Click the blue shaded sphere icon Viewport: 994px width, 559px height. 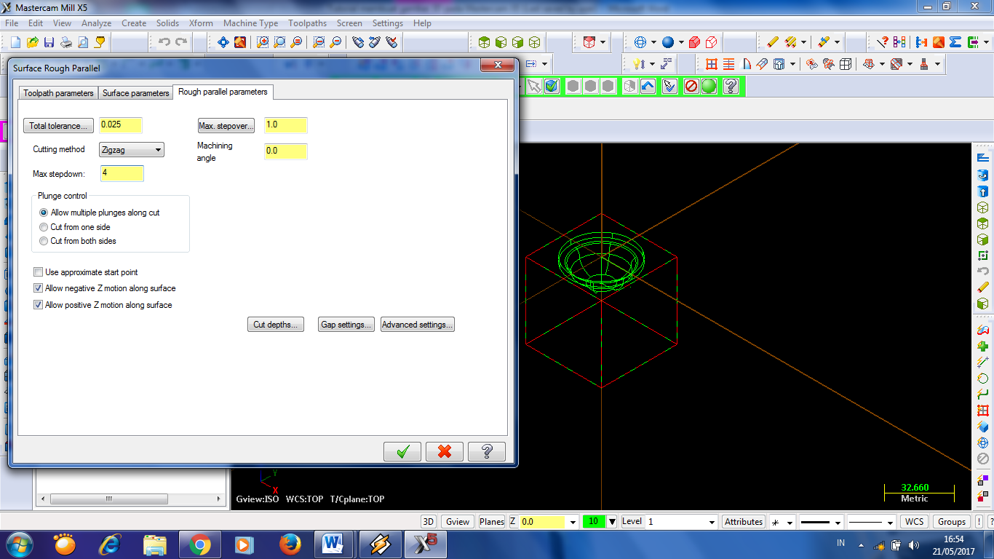667,42
